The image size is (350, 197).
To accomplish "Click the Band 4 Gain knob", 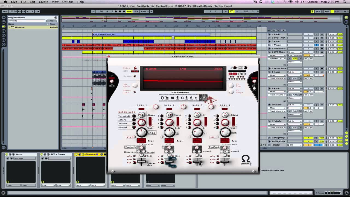I will pos(225,132).
